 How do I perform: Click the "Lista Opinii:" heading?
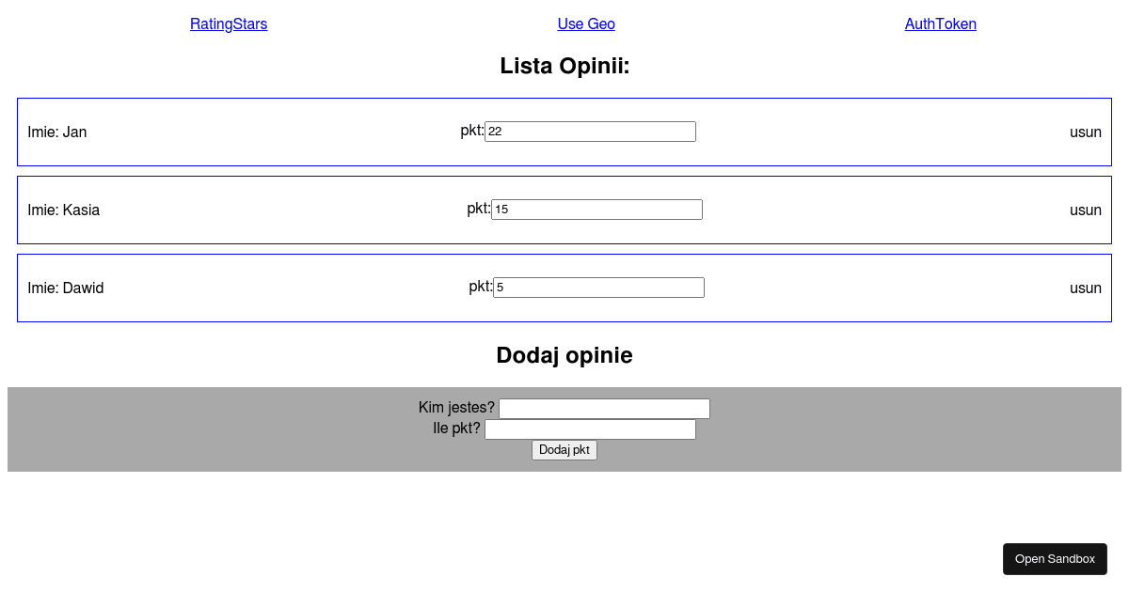click(564, 67)
